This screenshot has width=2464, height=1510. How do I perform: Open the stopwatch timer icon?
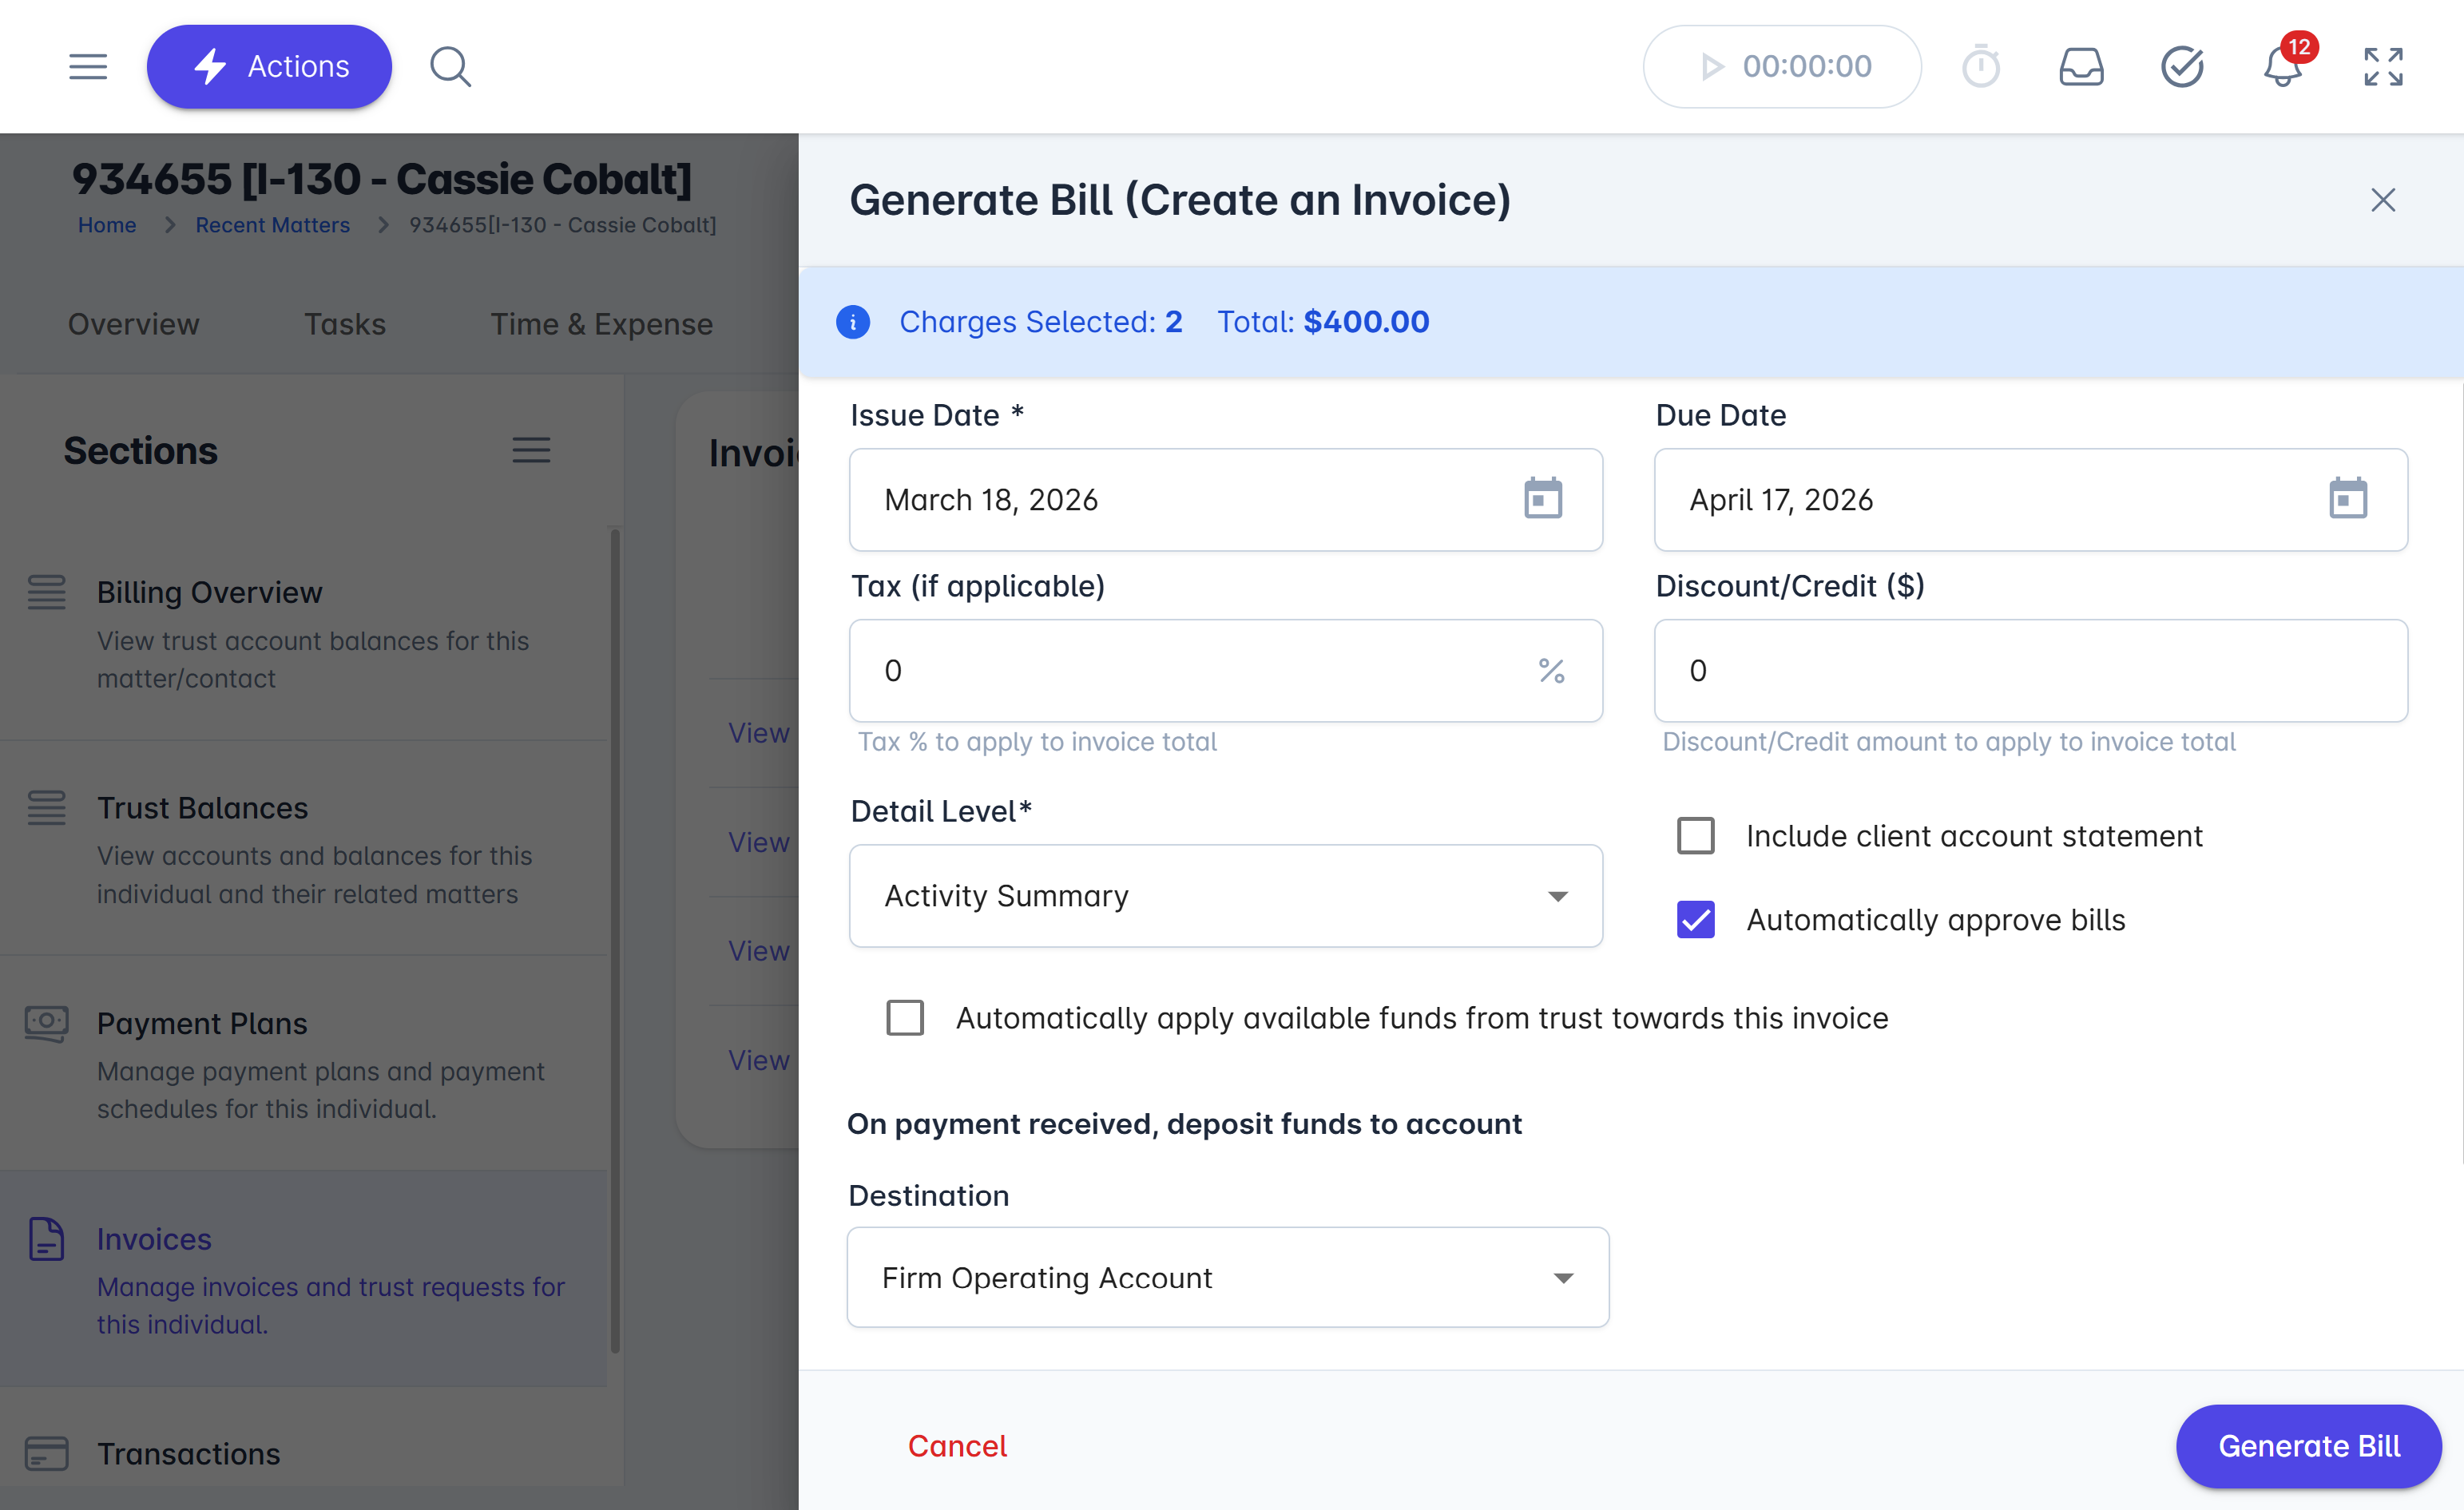pyautogui.click(x=1980, y=67)
